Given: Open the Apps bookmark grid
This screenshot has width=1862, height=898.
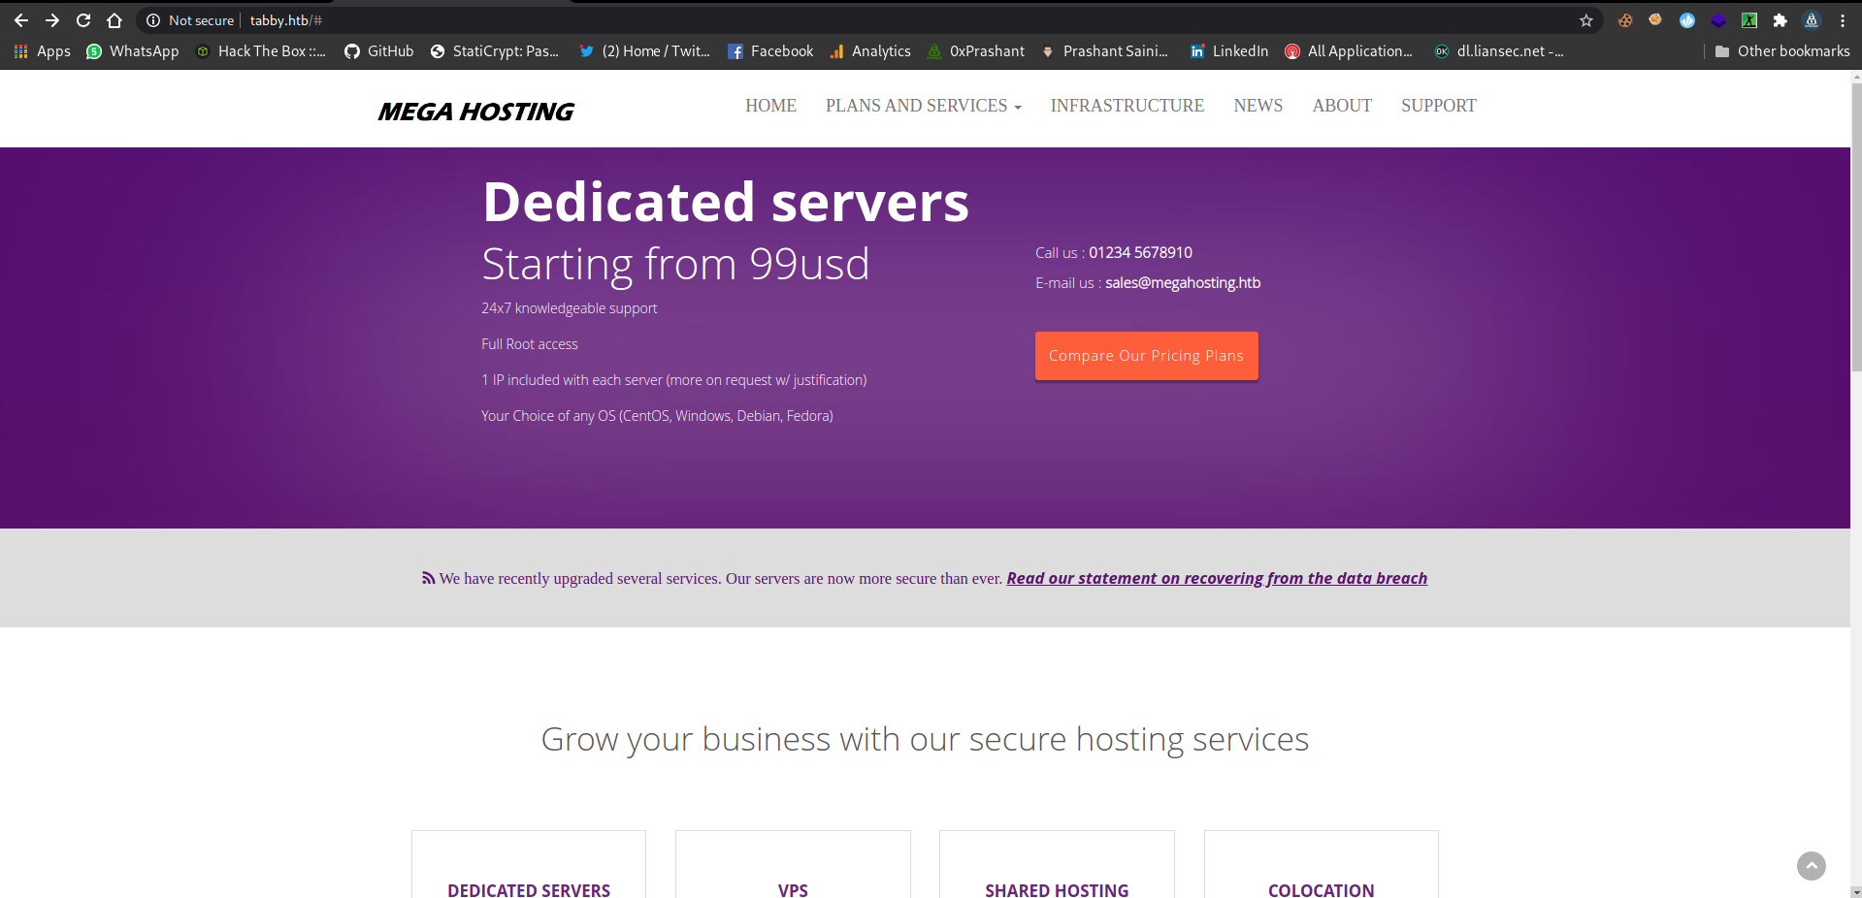Looking at the screenshot, I should click(42, 51).
